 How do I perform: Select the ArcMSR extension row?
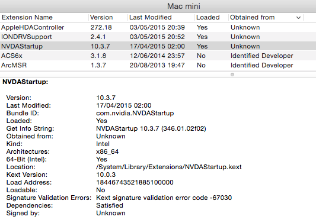click(158, 65)
